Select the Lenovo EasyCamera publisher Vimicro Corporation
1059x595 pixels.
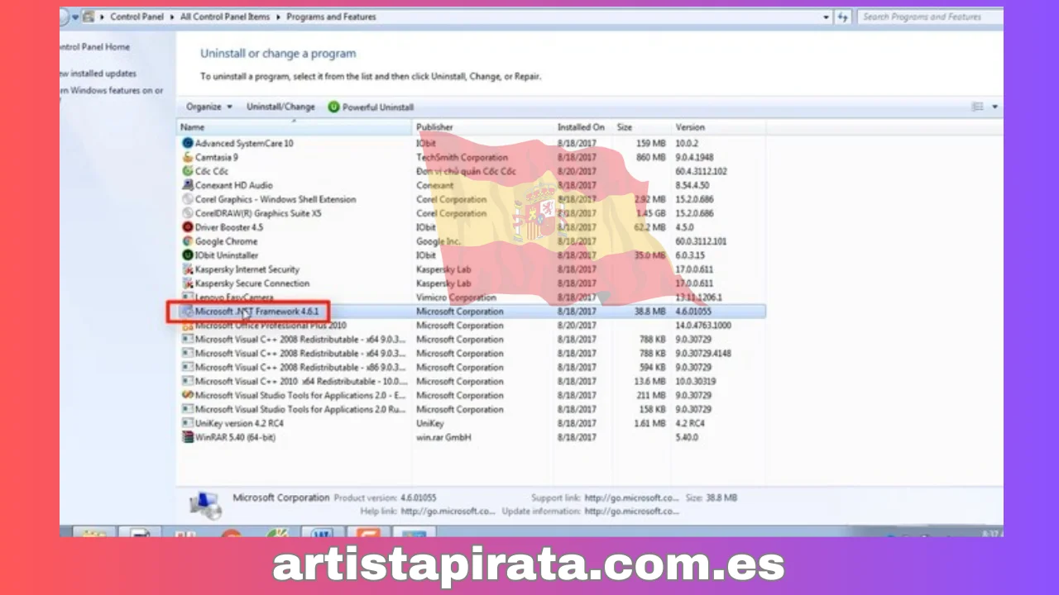point(456,297)
